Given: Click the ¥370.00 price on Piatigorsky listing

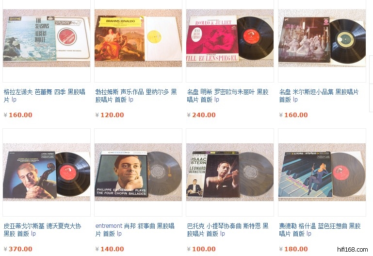Looking at the screenshot, I should point(18,249).
